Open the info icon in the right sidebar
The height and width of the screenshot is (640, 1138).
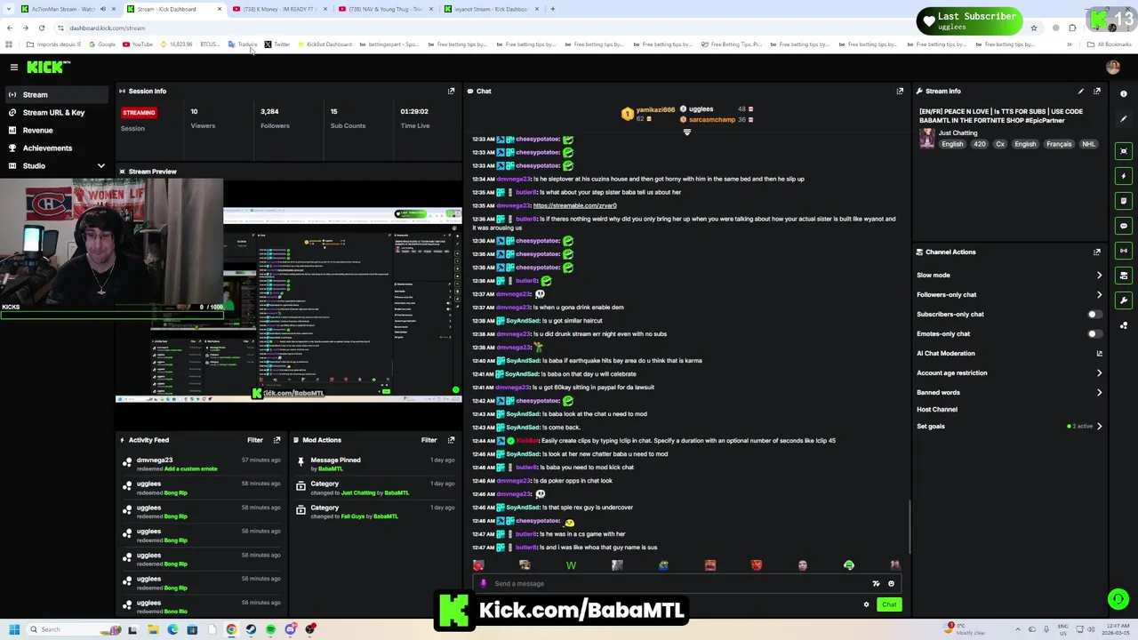click(1124, 93)
